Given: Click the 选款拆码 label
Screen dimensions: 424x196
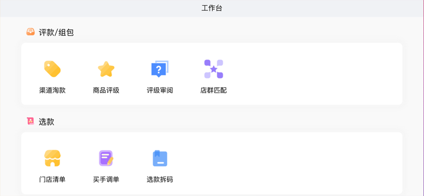Looking at the screenshot, I should coord(160,179).
